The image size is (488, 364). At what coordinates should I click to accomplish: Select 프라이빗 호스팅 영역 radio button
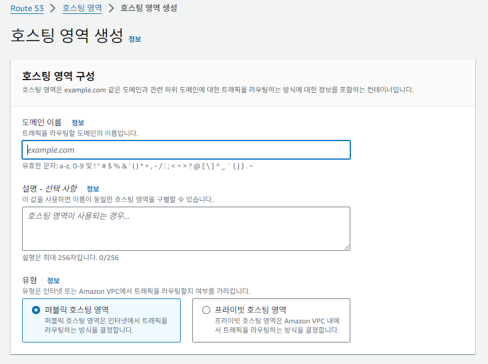pyautogui.click(x=206, y=310)
